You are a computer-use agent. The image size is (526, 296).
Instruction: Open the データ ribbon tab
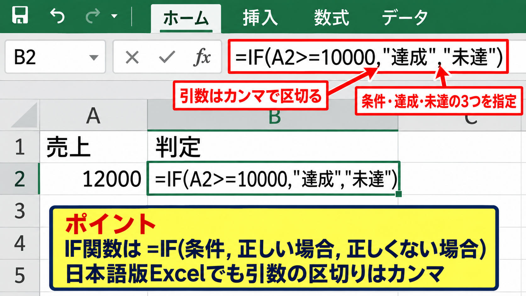point(405,18)
